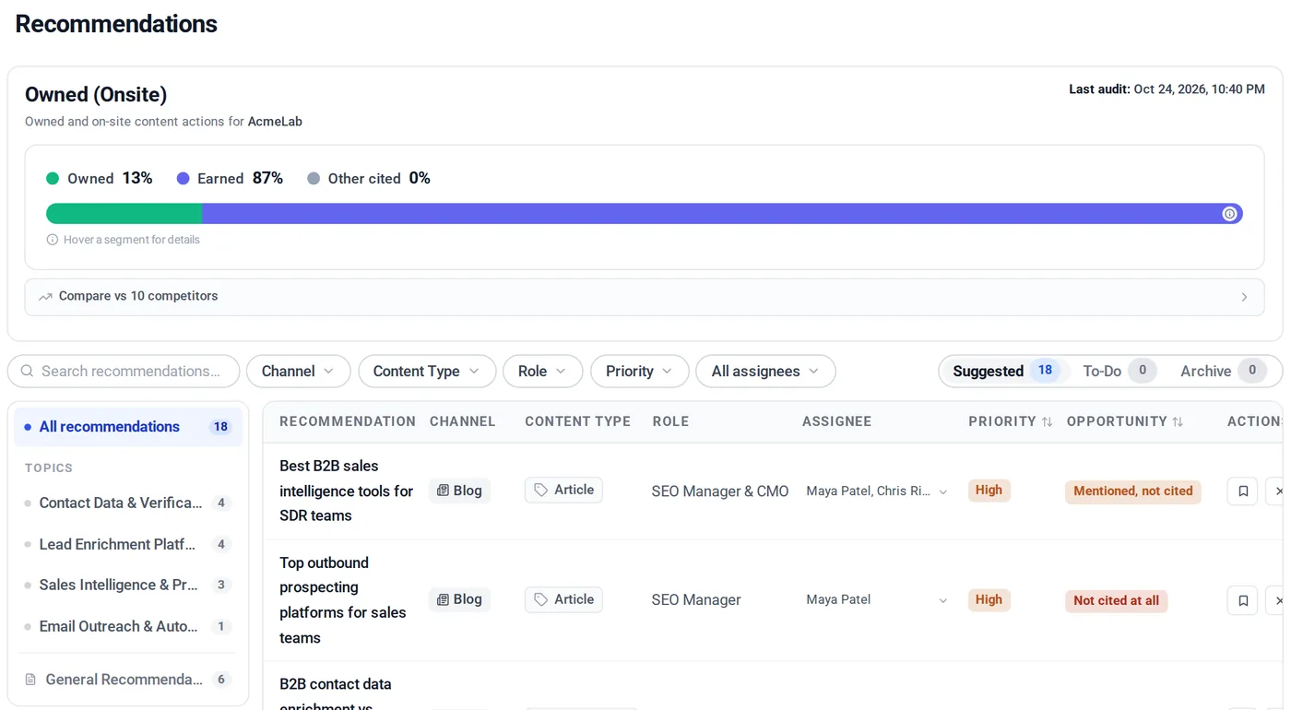Click the document icon beside General Recommendations
The height and width of the screenshot is (710, 1291).
click(x=30, y=680)
